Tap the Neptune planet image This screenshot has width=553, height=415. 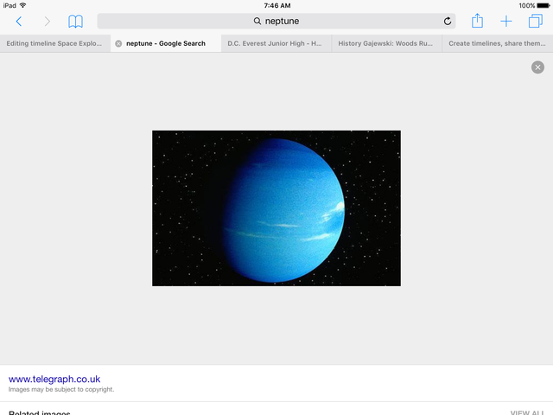tap(276, 208)
